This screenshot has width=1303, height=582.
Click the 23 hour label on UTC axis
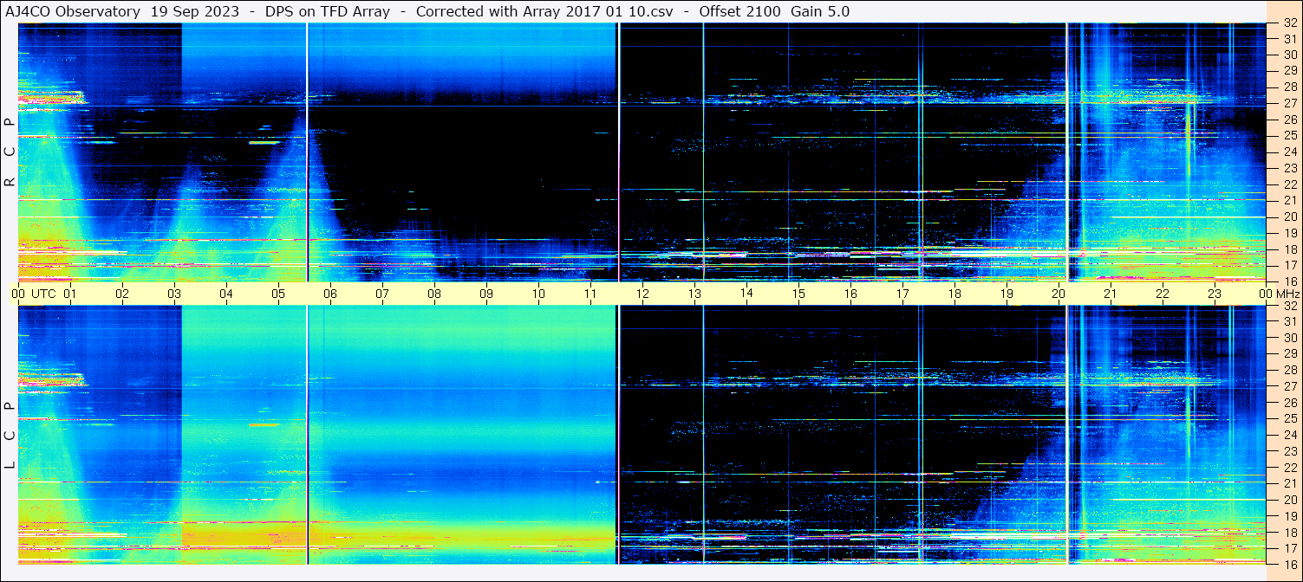click(1215, 294)
